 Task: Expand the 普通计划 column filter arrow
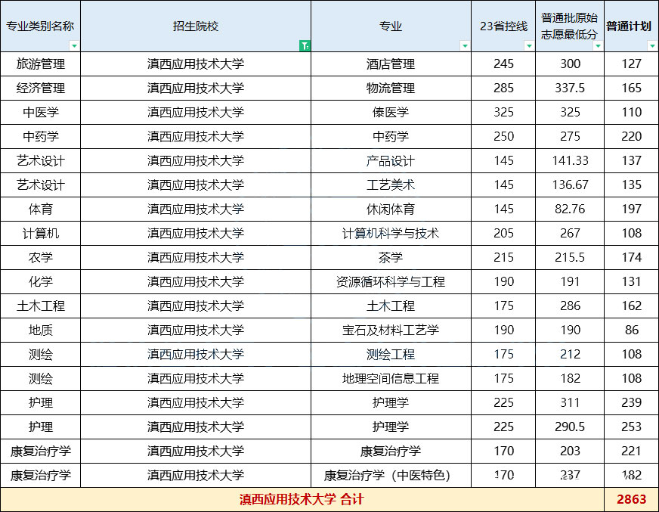coord(652,46)
